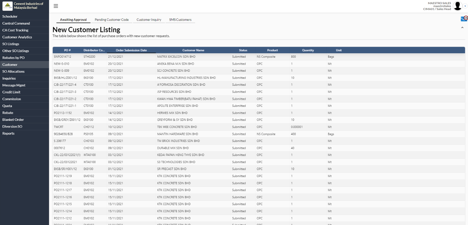Sort by Unit column header
This screenshot has height=225, width=468.
pos(339,50)
